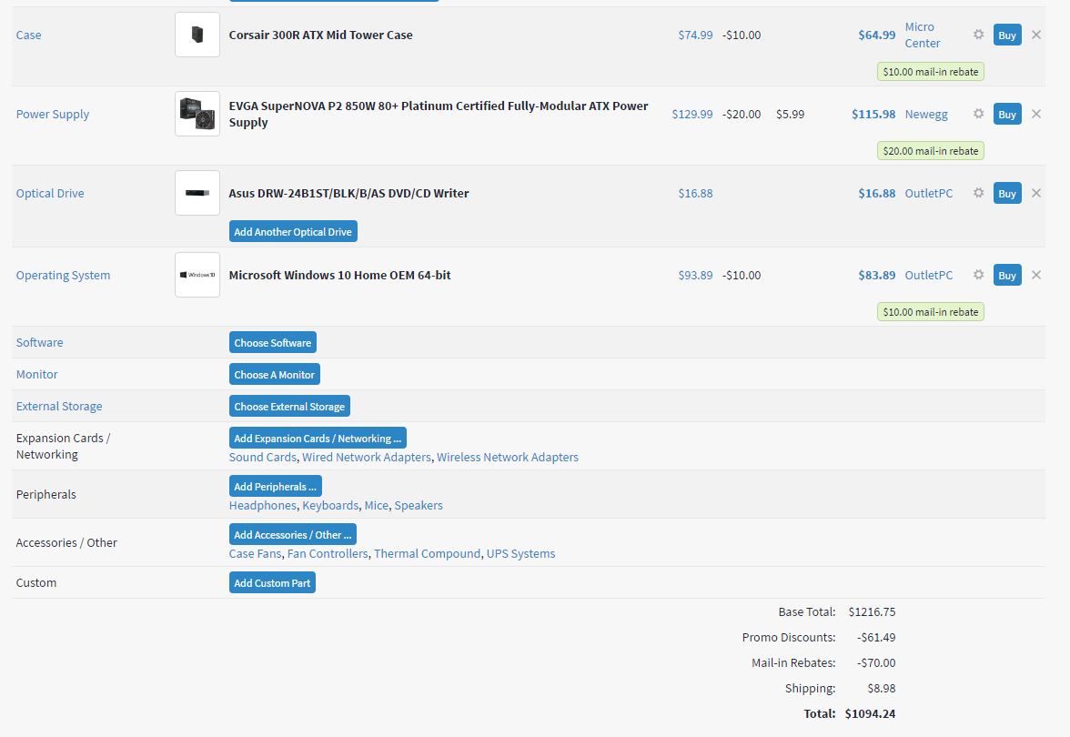Click the case $10.00 mail-in rebate badge
1070x737 pixels.
pos(931,72)
